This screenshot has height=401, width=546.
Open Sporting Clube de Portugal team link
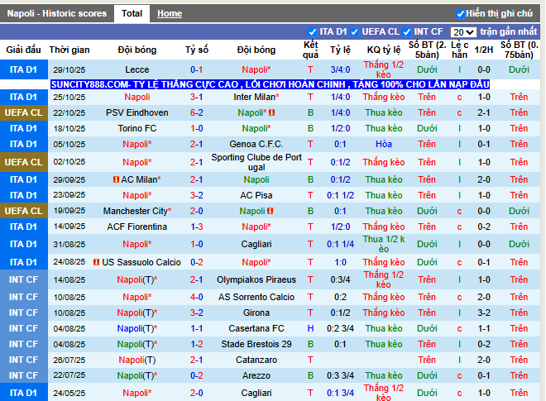[256, 162]
